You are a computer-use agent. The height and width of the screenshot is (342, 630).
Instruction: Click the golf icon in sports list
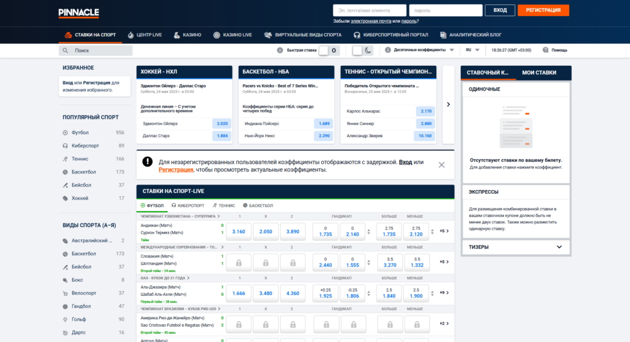point(65,319)
